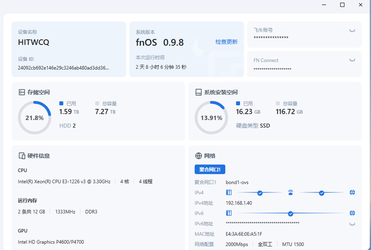Click the IPv4 row device icon
This screenshot has height=250, width=371.
tap(229, 192)
